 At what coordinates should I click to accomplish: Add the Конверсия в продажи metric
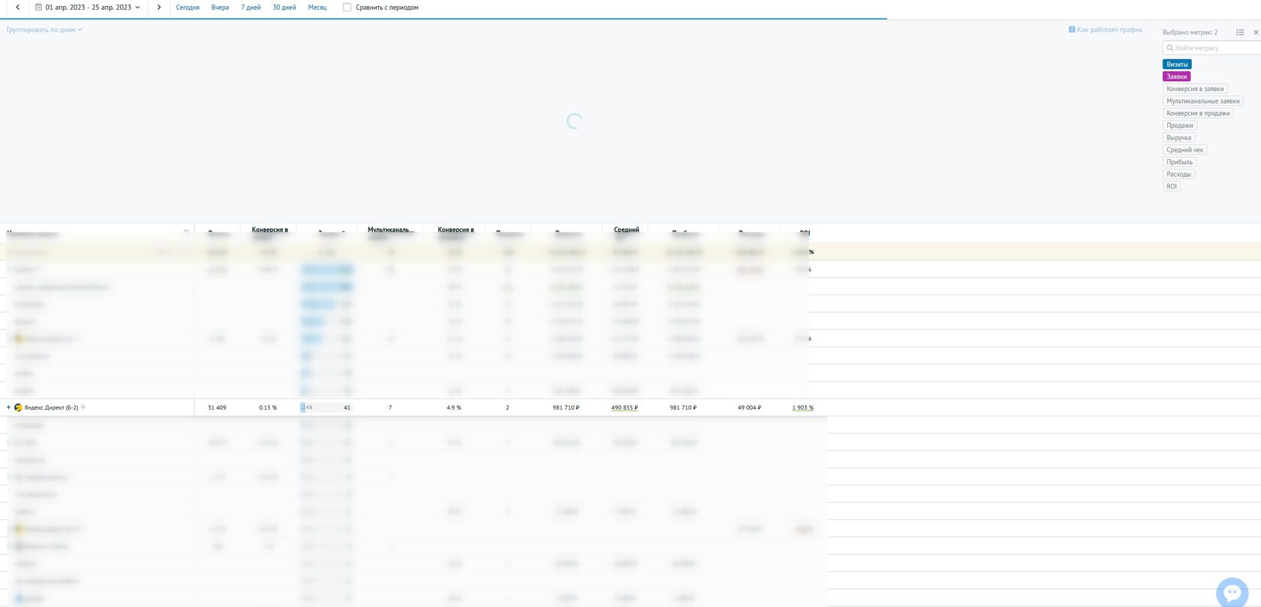tap(1198, 113)
